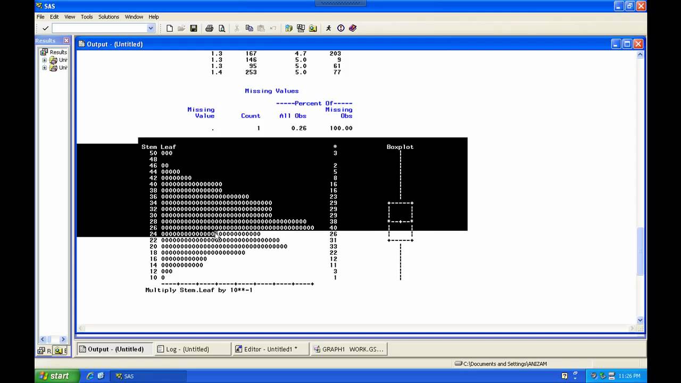This screenshot has width=681, height=383.
Task: Open SAS Explorer toolbar icon
Action: click(x=301, y=28)
